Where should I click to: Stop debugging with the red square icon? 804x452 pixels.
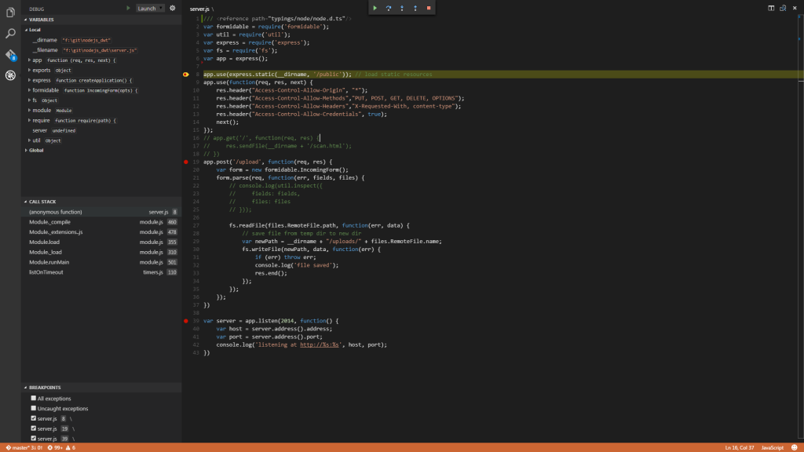tap(429, 8)
